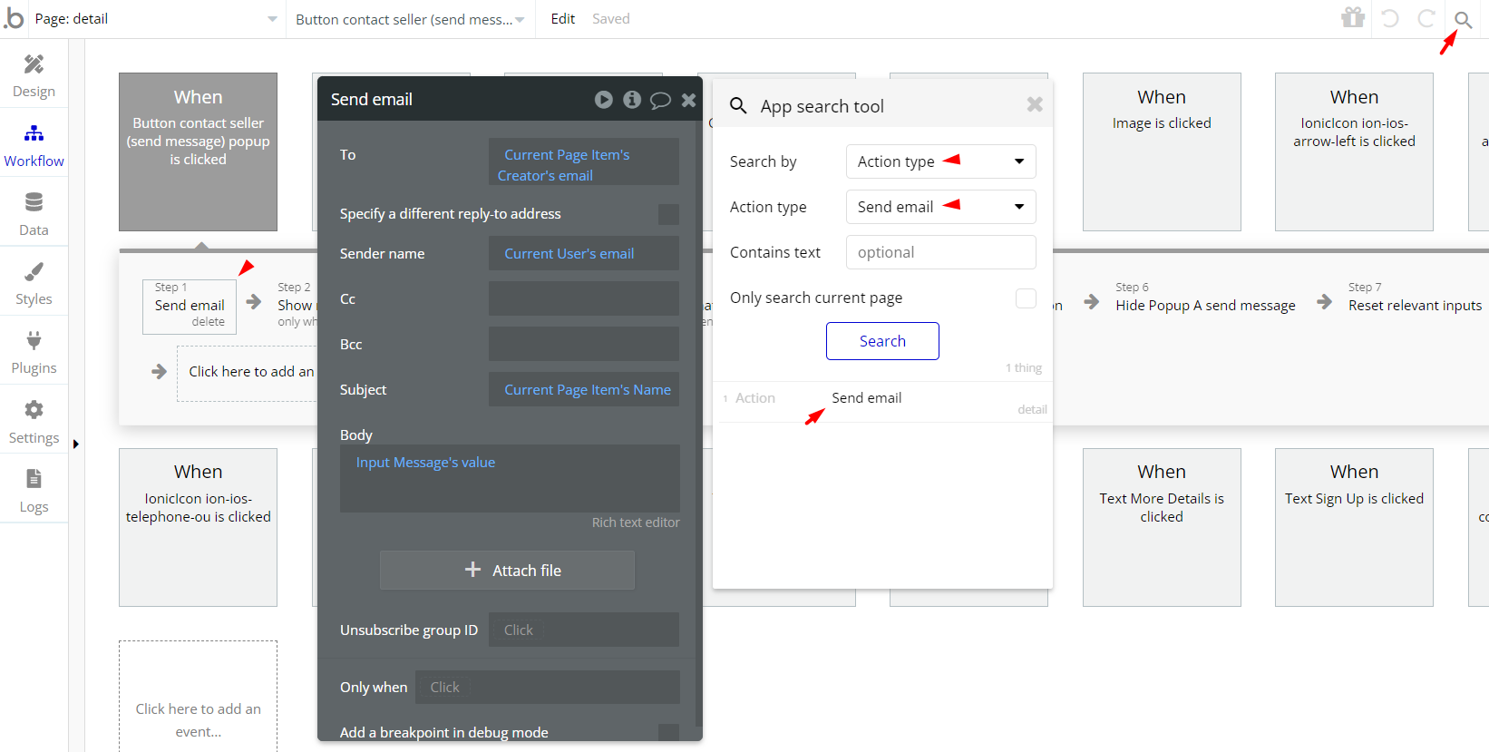Open the Action type Send email dropdown

(x=940, y=207)
